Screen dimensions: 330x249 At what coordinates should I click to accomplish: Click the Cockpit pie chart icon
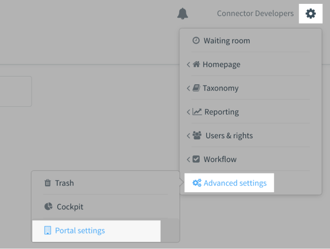48,207
